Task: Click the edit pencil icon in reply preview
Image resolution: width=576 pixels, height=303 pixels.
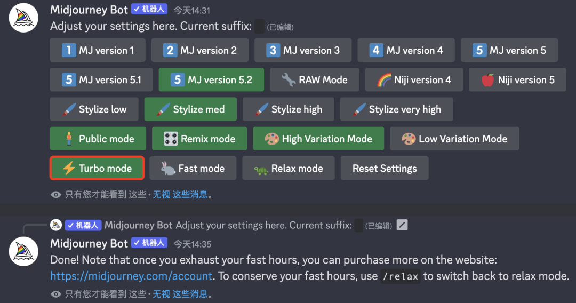Action: click(x=402, y=225)
